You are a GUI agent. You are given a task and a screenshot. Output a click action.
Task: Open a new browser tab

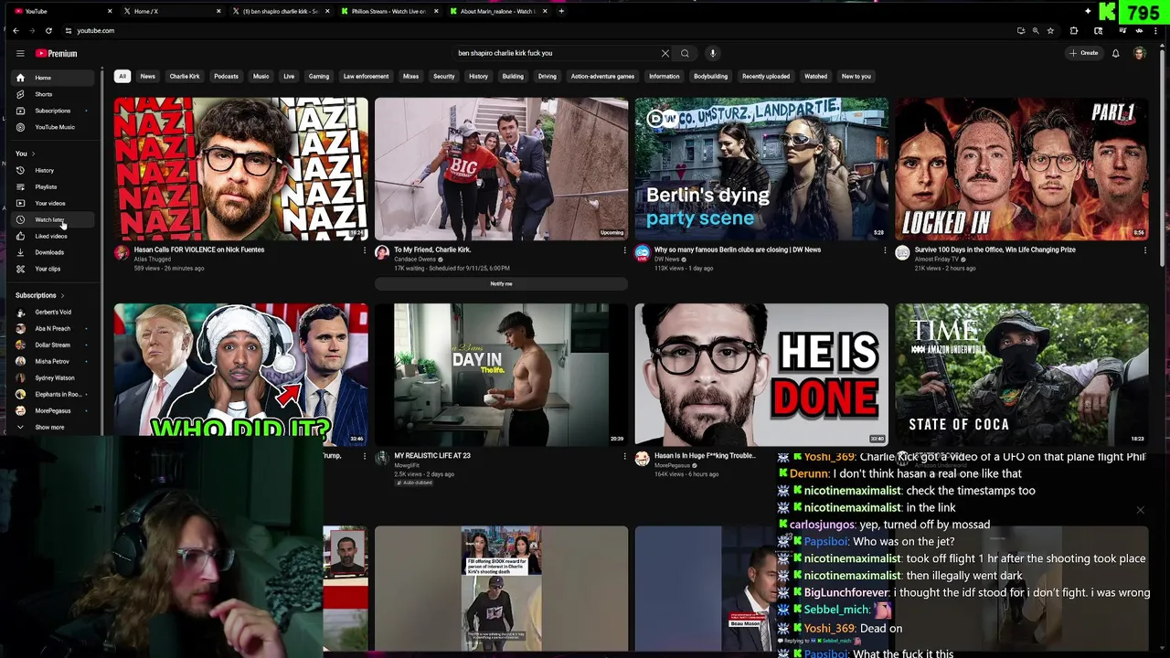(x=561, y=11)
